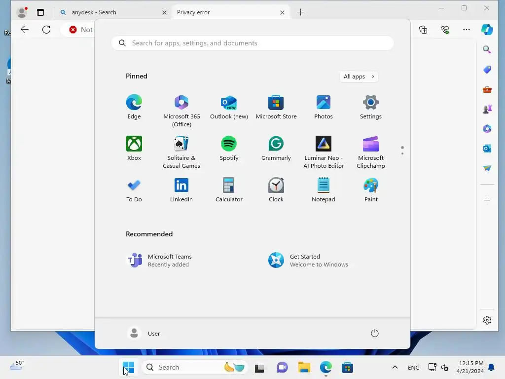Viewport: 505px width, 379px height.
Task: Open the User account menu
Action: (144, 333)
